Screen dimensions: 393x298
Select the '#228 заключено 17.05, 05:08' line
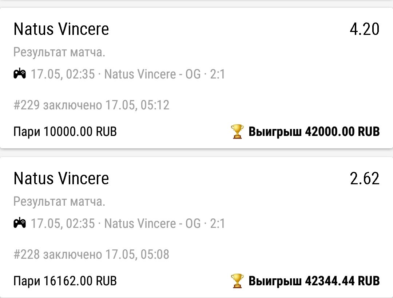click(91, 254)
